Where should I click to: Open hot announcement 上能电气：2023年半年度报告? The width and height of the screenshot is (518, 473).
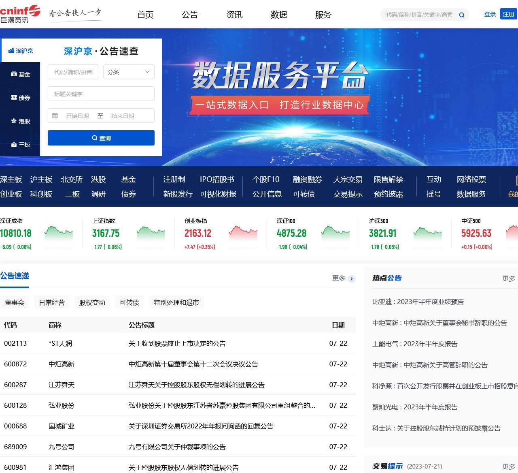pos(415,344)
